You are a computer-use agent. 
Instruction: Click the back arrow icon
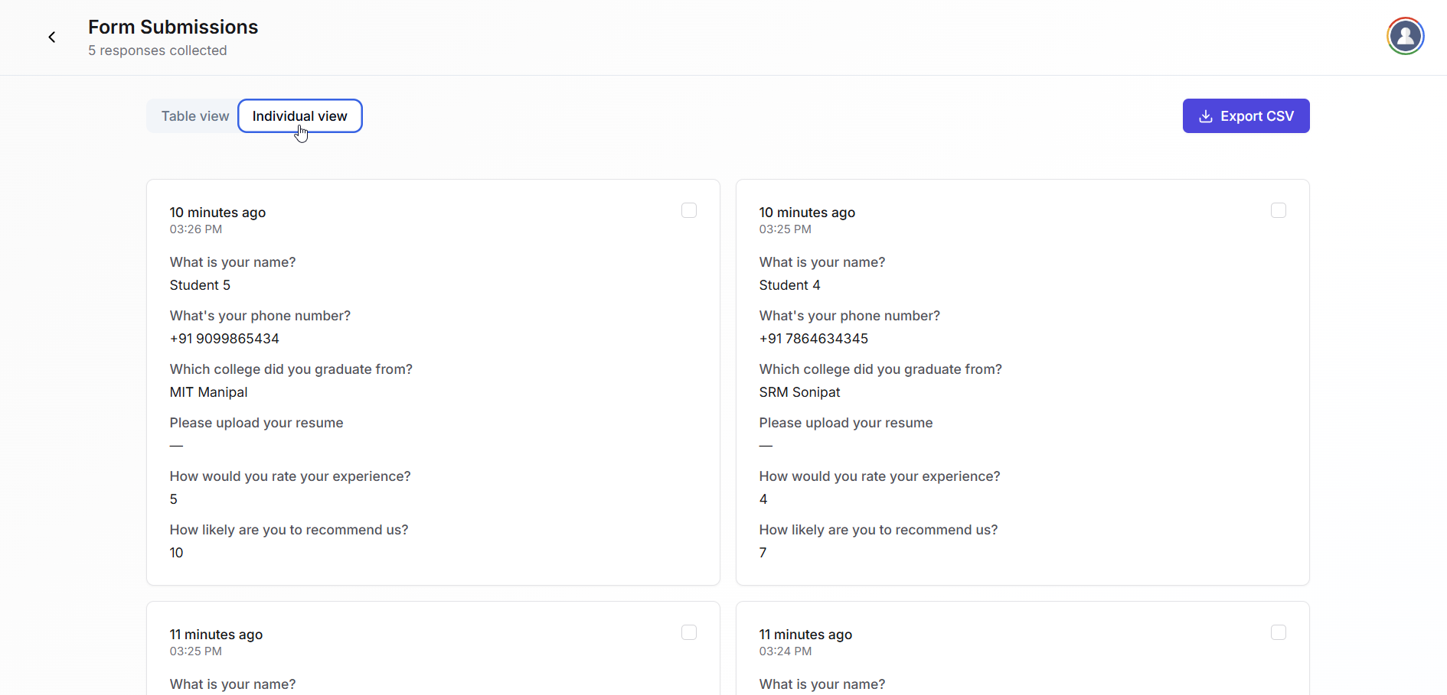point(52,37)
